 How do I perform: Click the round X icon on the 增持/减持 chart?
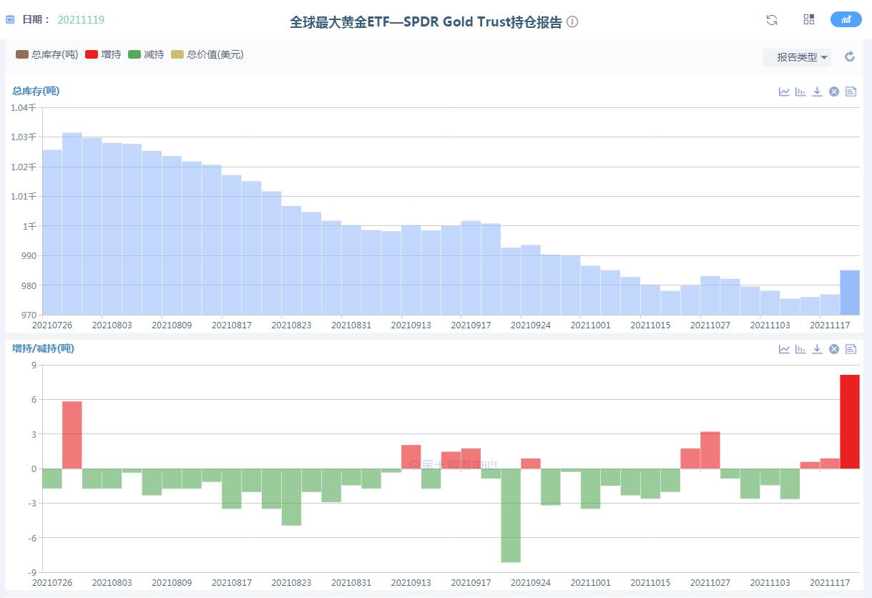tap(833, 349)
